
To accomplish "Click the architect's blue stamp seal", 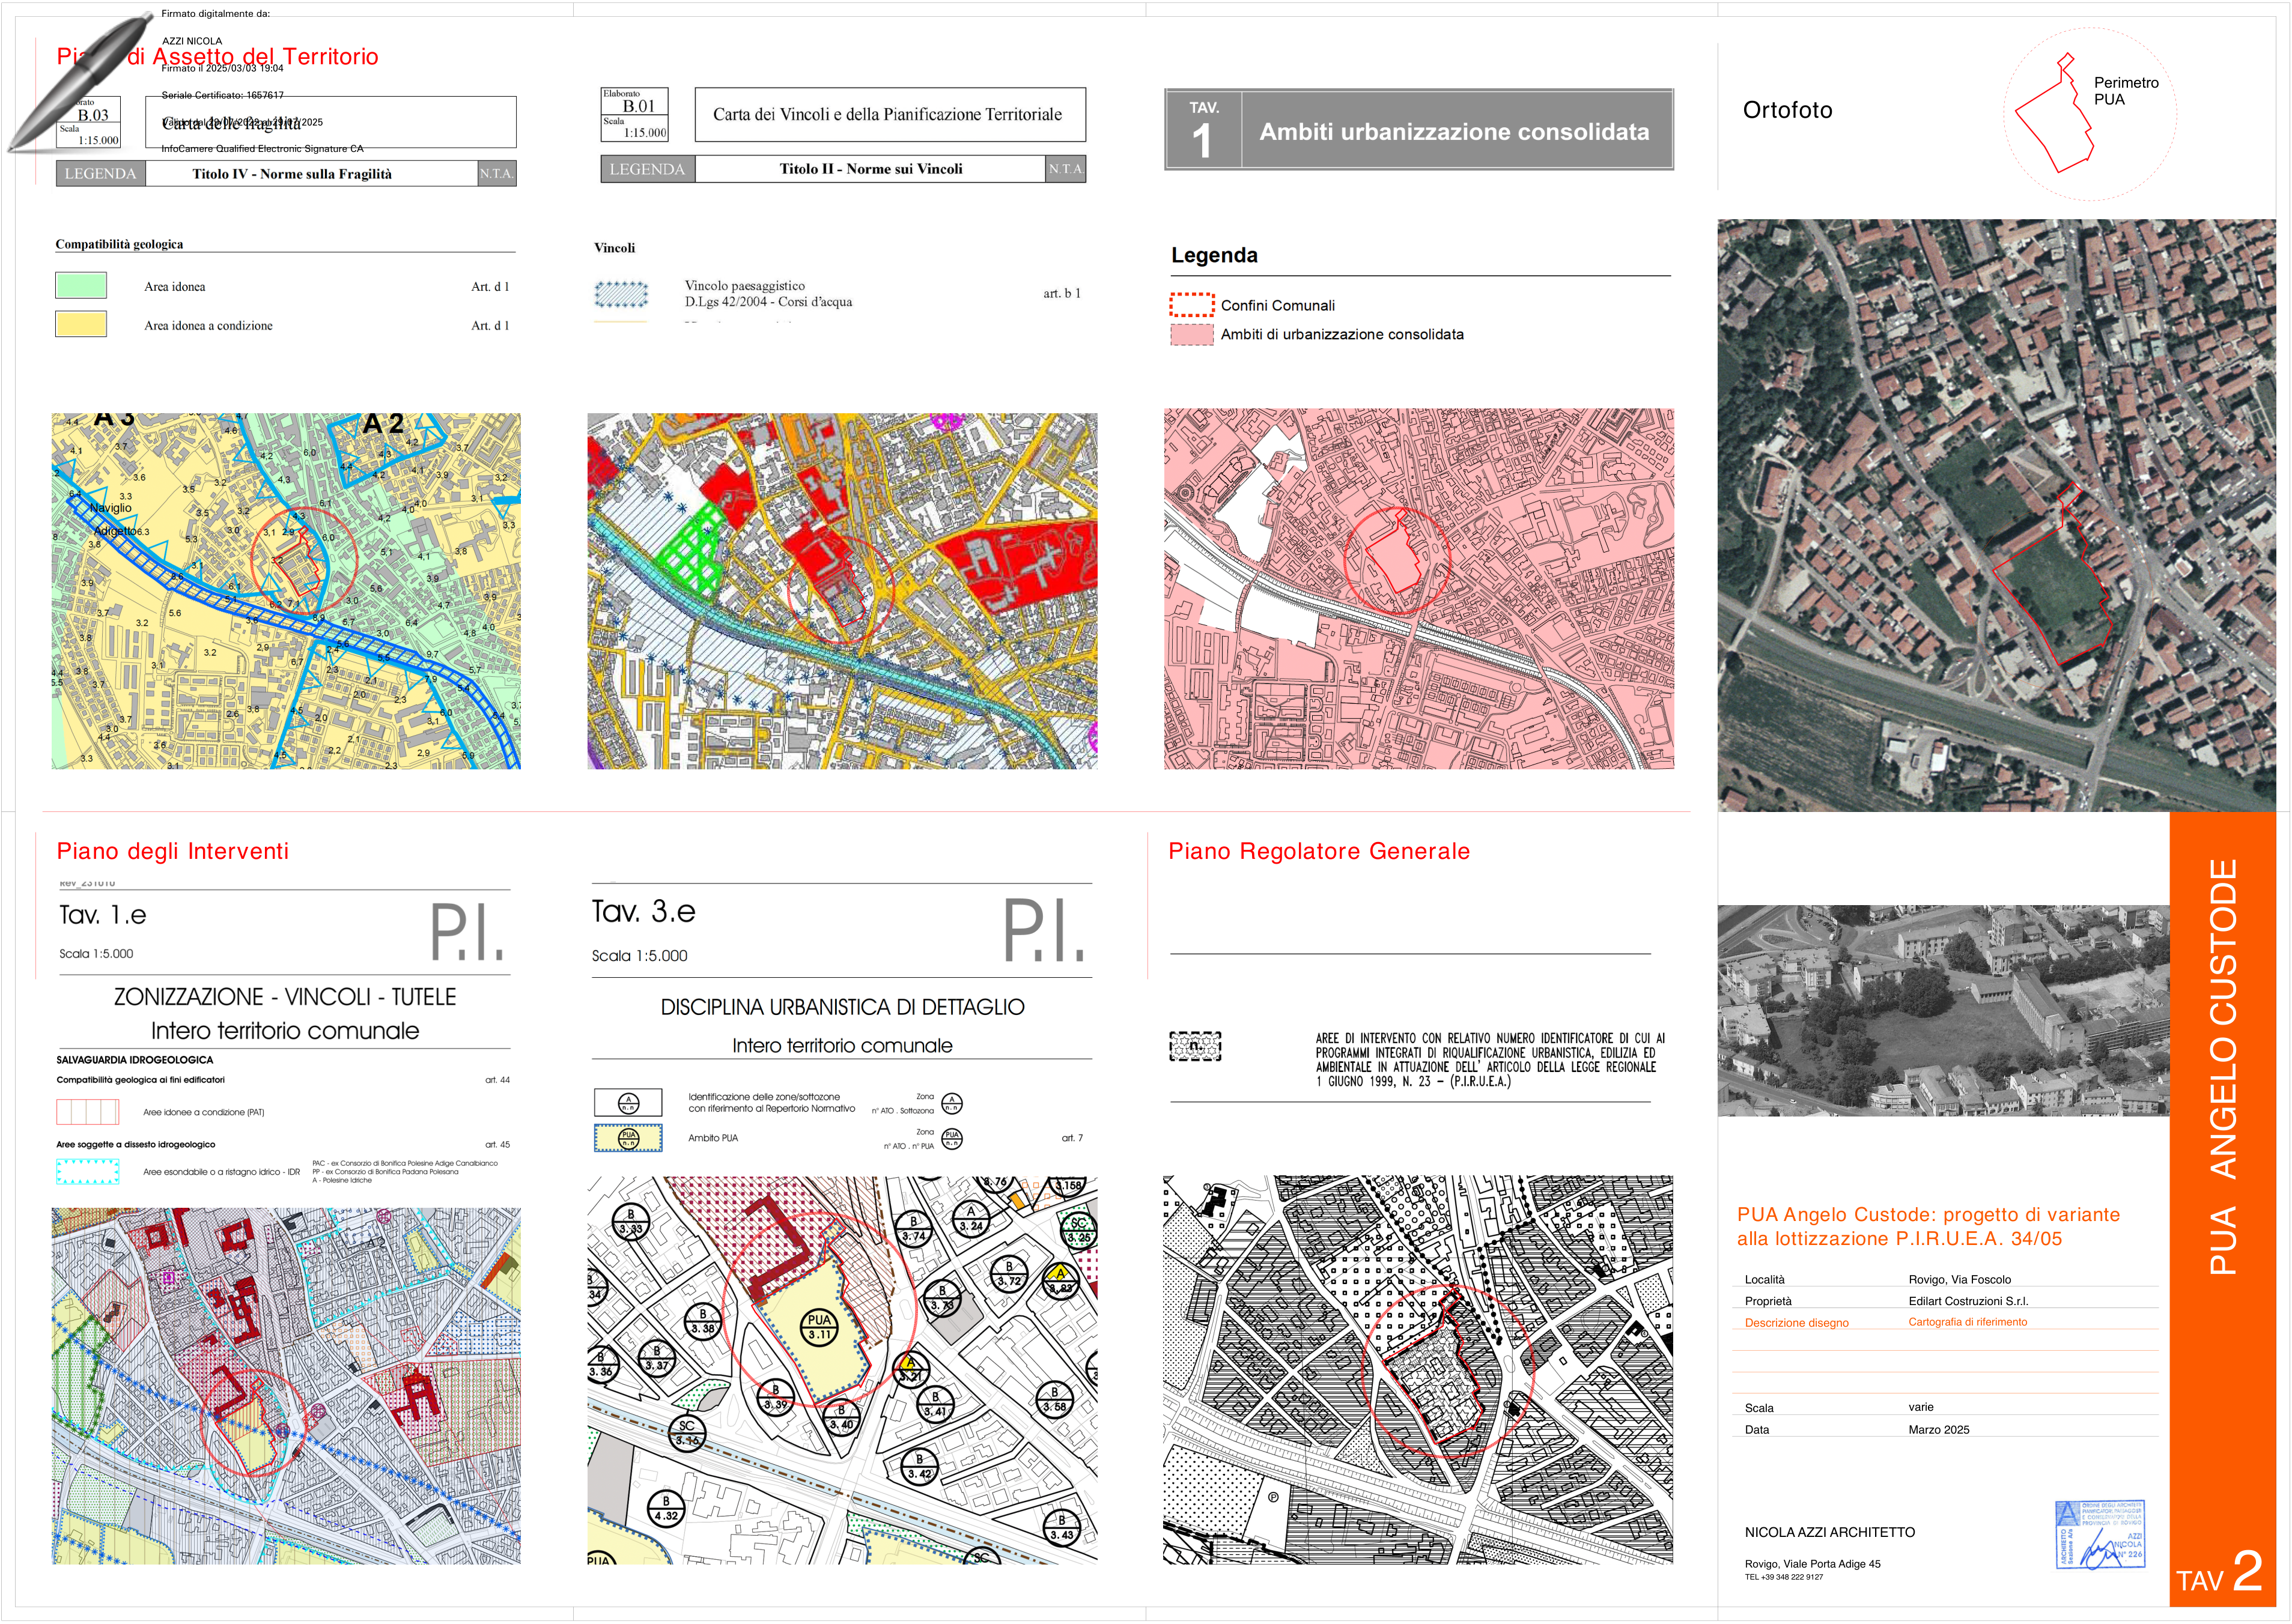I will pyautogui.click(x=2100, y=1535).
